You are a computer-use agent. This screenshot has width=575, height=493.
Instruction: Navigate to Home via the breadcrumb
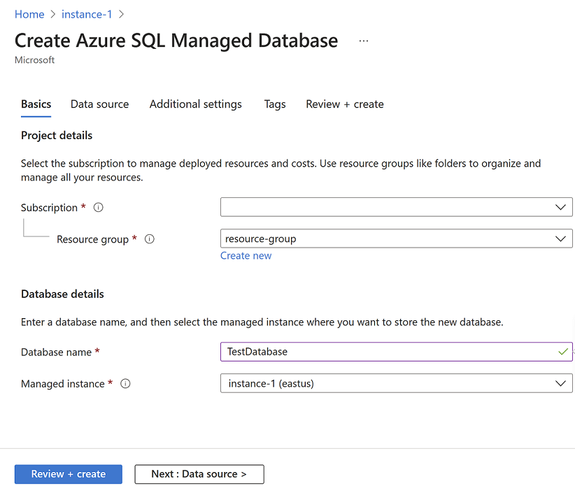coord(29,14)
